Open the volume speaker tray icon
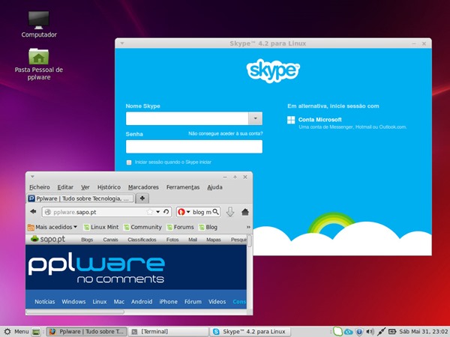The image size is (450, 337). [x=370, y=332]
